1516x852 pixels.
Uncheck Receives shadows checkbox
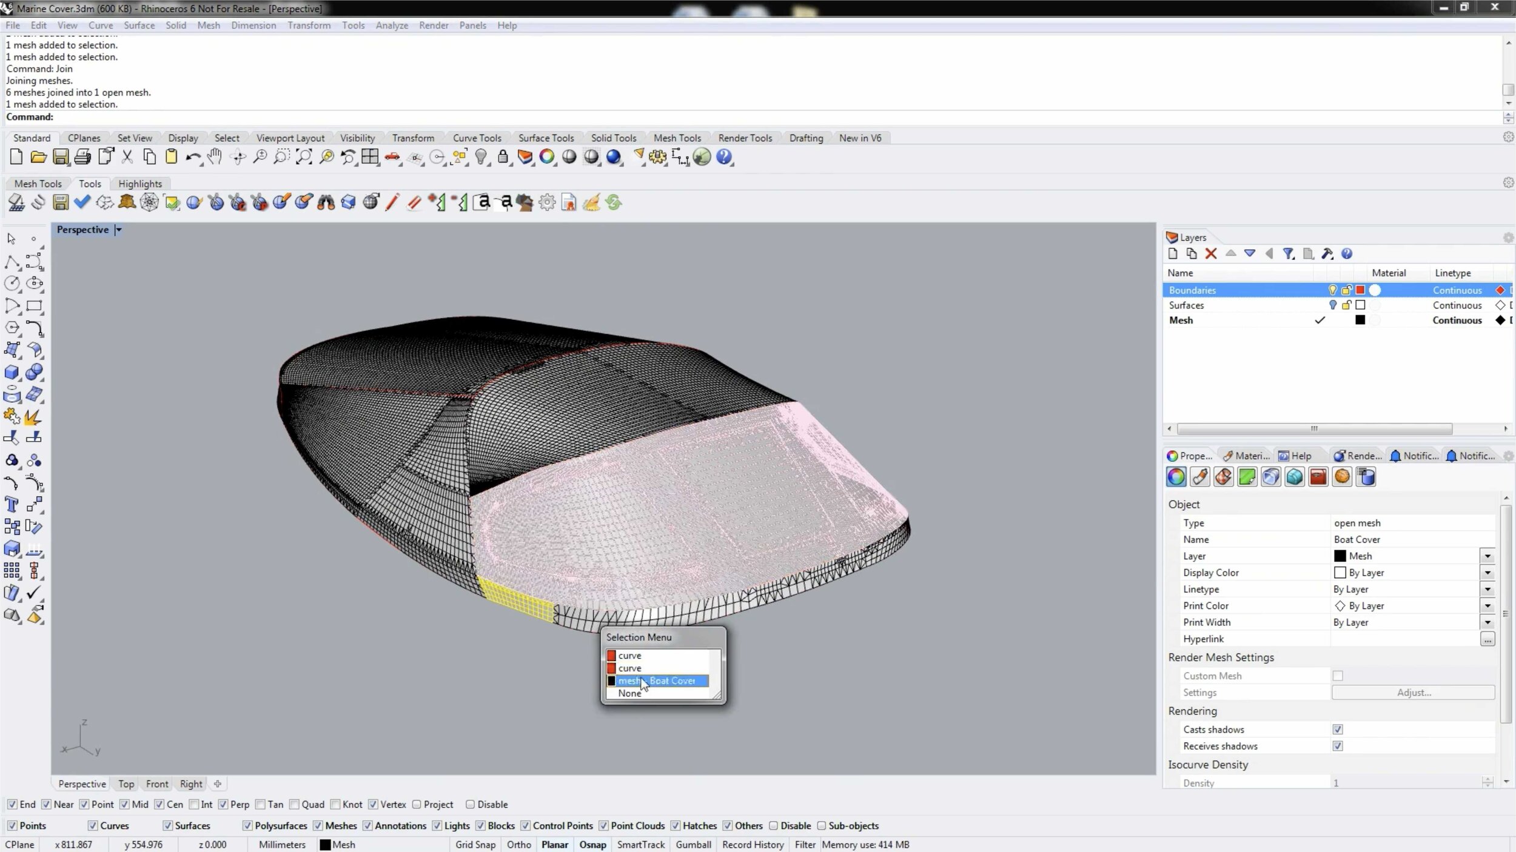point(1338,746)
